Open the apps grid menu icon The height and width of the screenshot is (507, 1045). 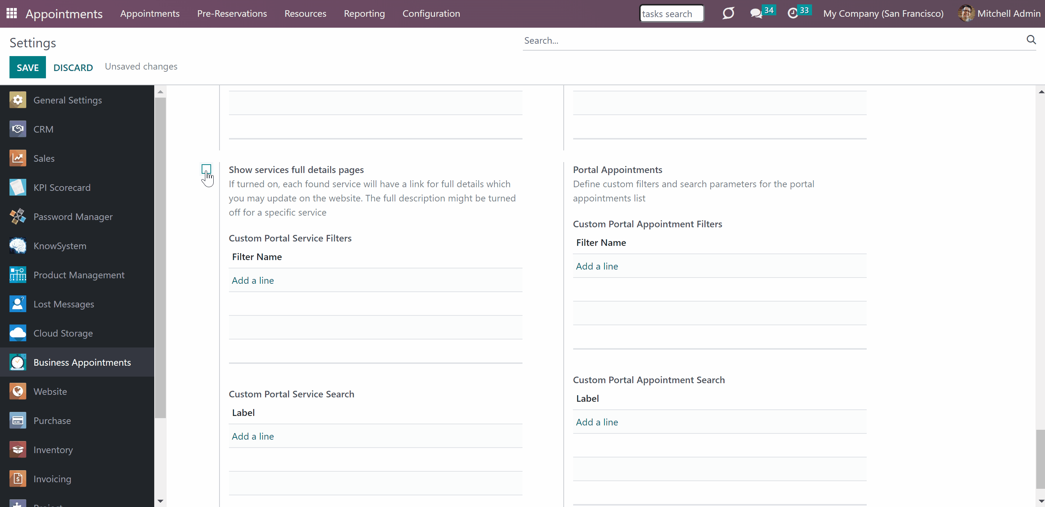[x=12, y=13]
